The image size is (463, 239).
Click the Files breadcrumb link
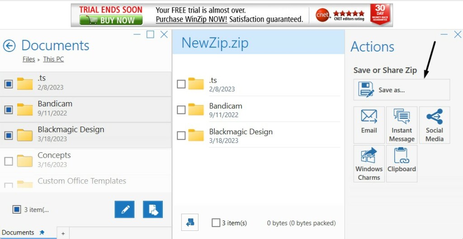point(29,59)
